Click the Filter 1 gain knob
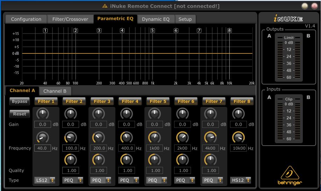Viewport: 321px width, 191px height. point(43,113)
